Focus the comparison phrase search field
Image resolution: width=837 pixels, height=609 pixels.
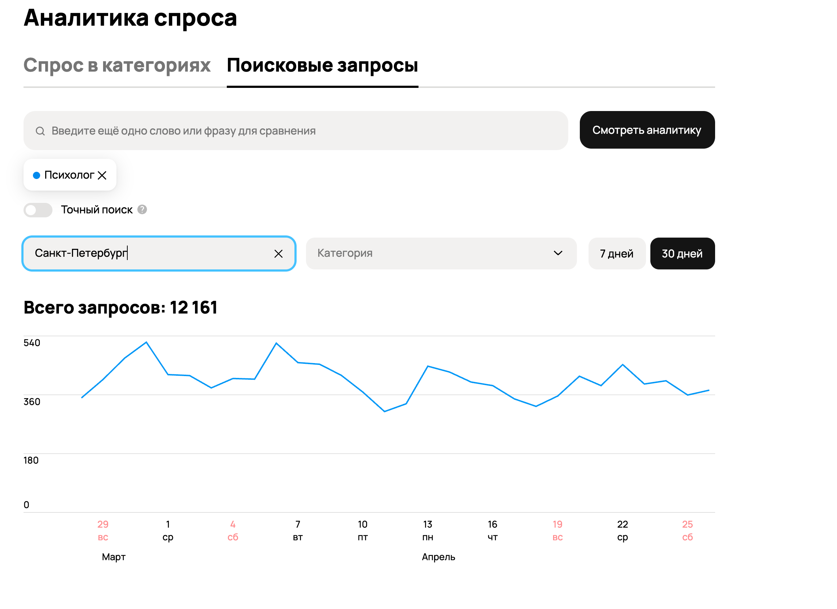(x=295, y=131)
